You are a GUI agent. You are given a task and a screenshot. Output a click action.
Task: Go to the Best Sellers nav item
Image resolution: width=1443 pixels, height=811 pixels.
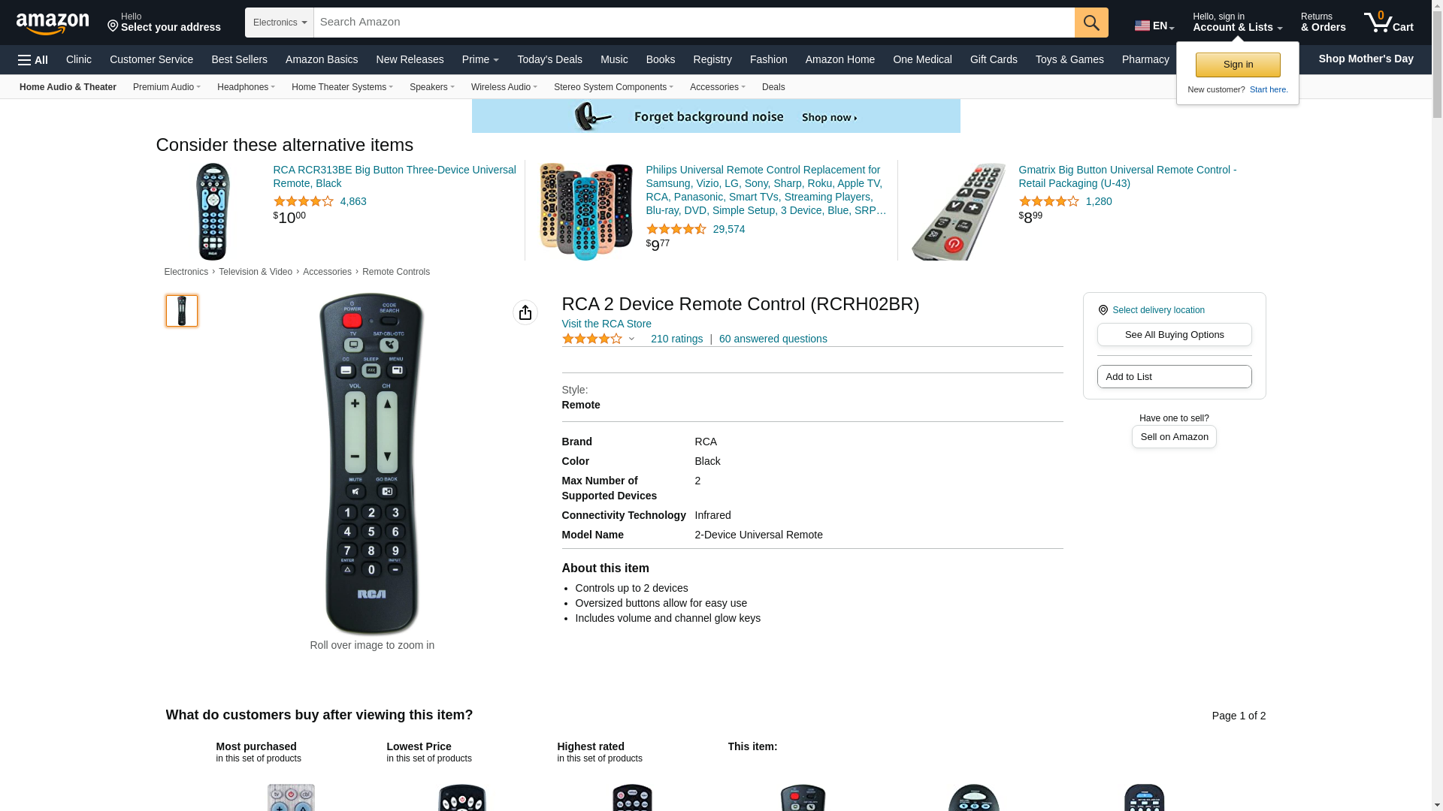tap(239, 59)
